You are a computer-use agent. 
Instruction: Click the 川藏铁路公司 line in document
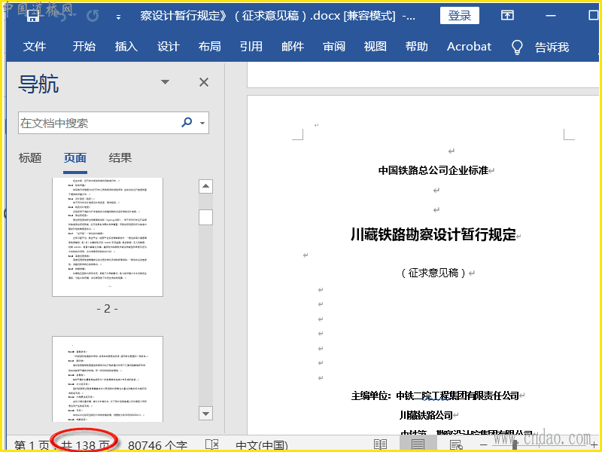(x=426, y=415)
